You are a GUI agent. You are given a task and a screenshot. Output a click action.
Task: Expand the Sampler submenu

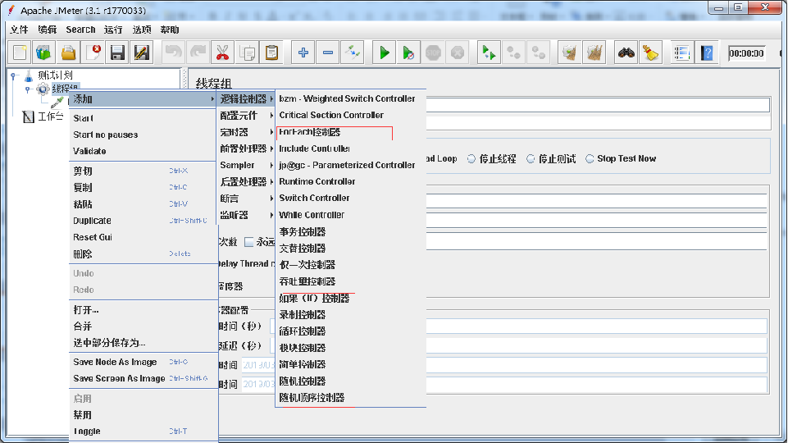tap(246, 165)
